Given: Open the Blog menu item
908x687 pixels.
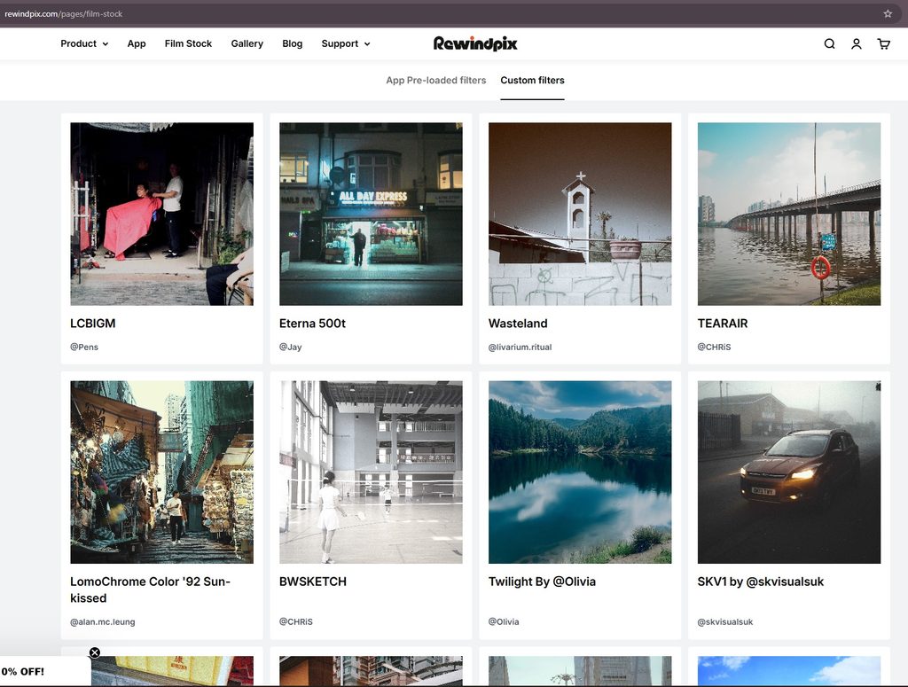Looking at the screenshot, I should 293,44.
